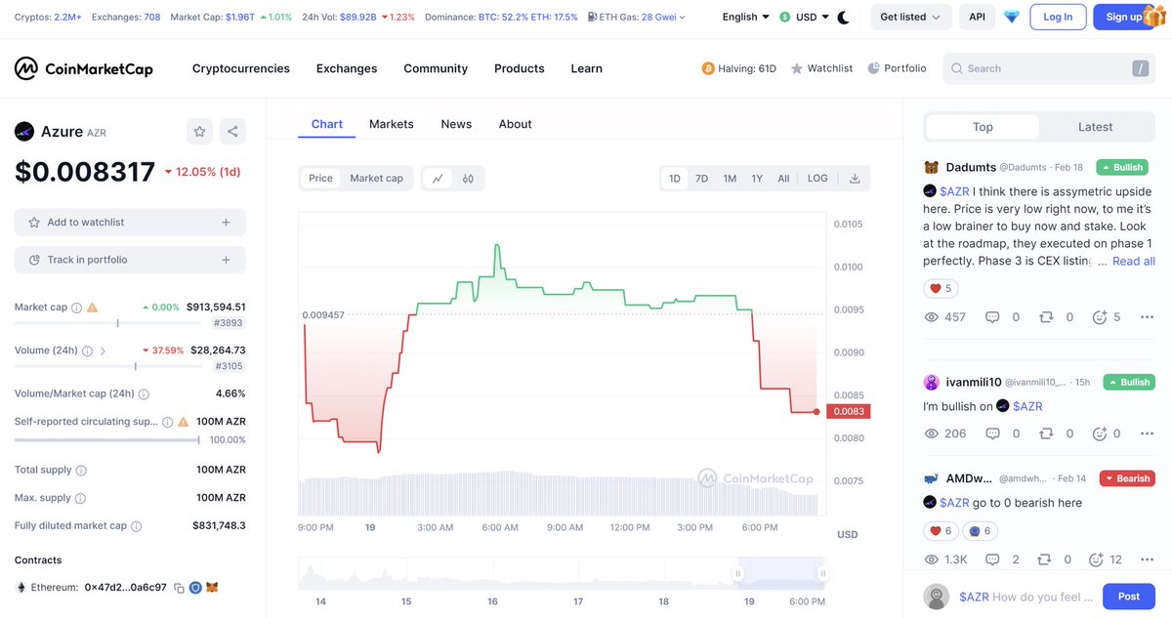Switch to About tab

(515, 124)
